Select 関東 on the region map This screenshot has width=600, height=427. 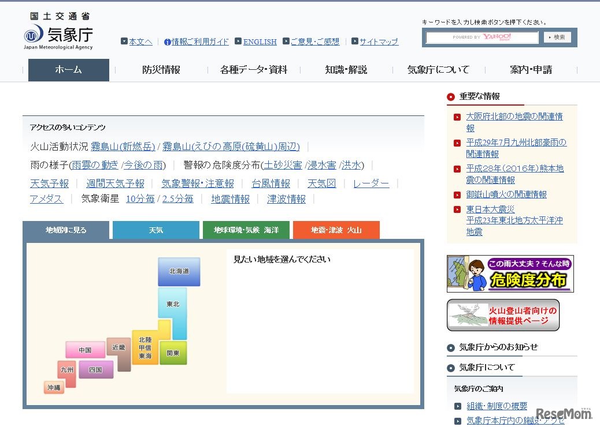pos(173,353)
